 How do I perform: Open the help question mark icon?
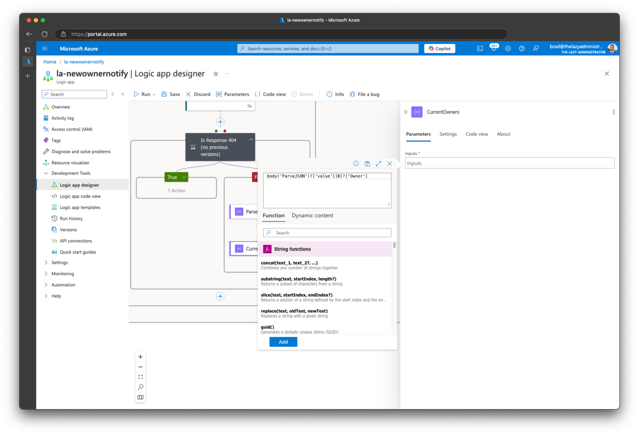[522, 49]
